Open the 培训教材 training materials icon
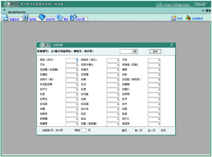 pos(188,18)
